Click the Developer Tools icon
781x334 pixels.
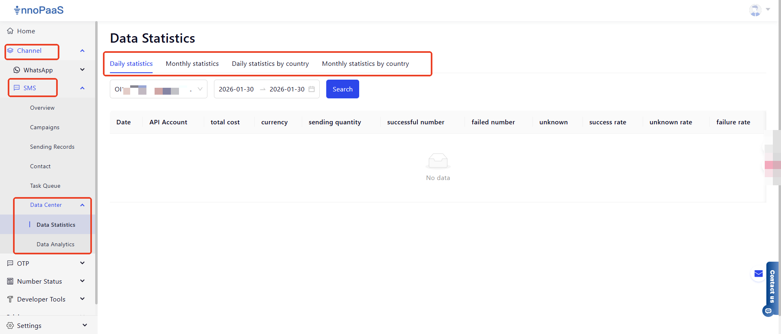pyautogui.click(x=10, y=299)
